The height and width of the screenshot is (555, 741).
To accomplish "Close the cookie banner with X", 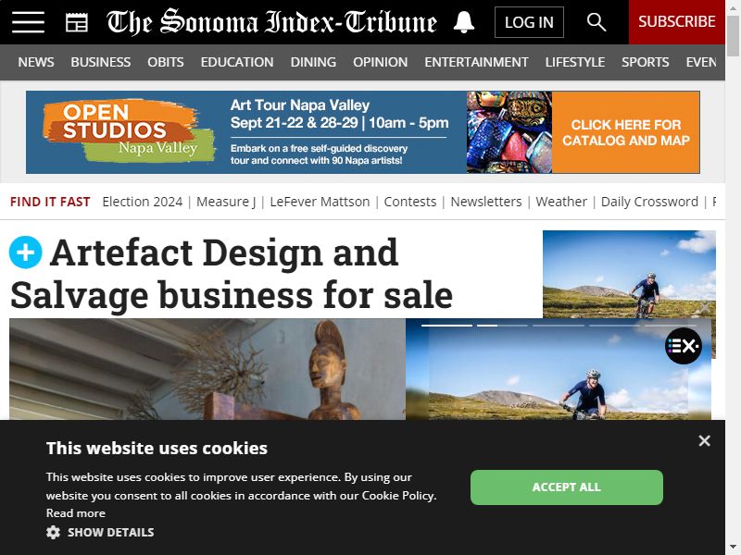I will click(704, 441).
